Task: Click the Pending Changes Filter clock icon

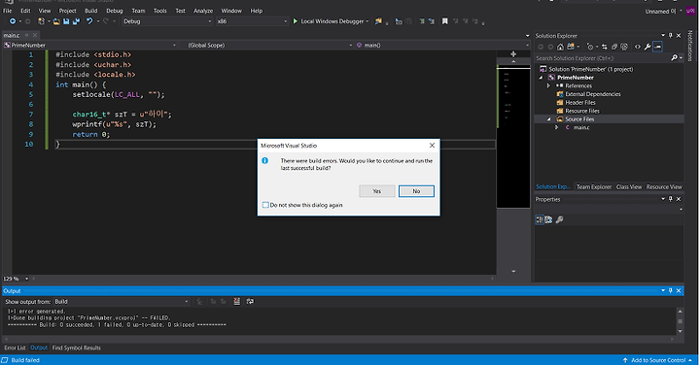Action: [590, 47]
